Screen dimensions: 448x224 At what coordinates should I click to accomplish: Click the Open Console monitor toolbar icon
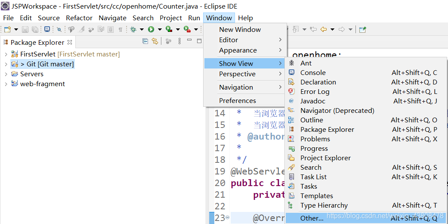click(x=47, y=29)
